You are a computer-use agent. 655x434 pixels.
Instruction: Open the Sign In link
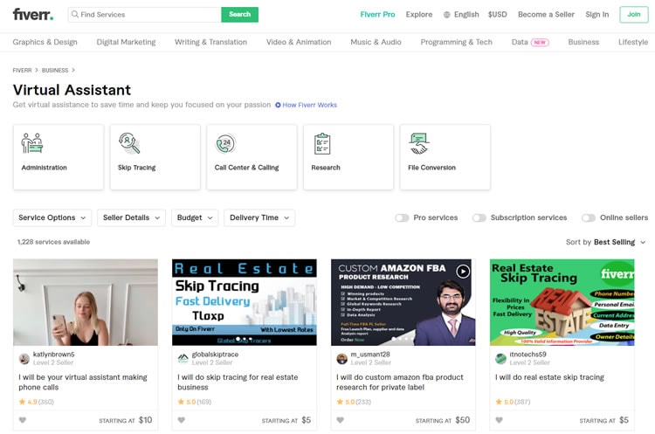click(597, 14)
